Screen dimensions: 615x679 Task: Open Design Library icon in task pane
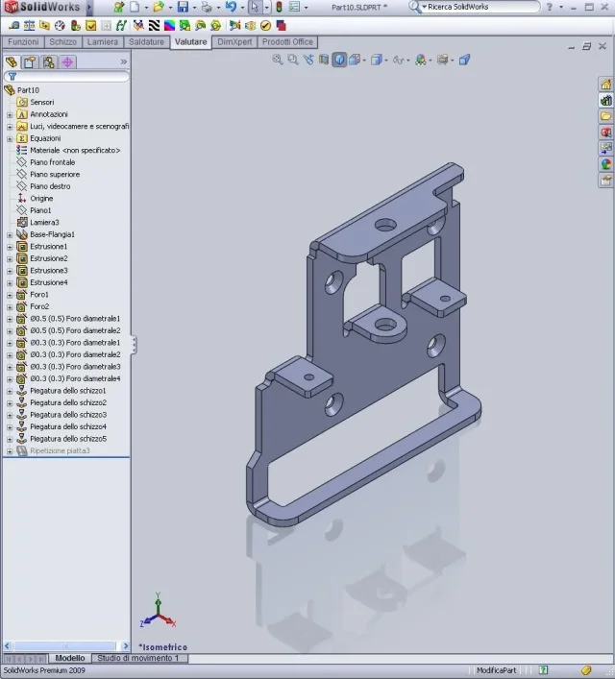pos(606,101)
